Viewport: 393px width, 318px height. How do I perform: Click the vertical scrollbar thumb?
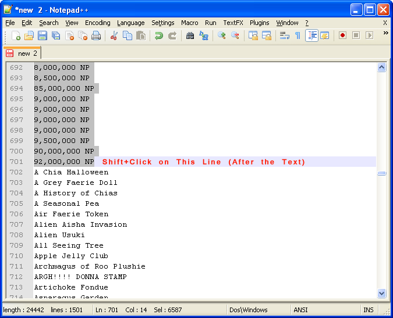(381, 173)
